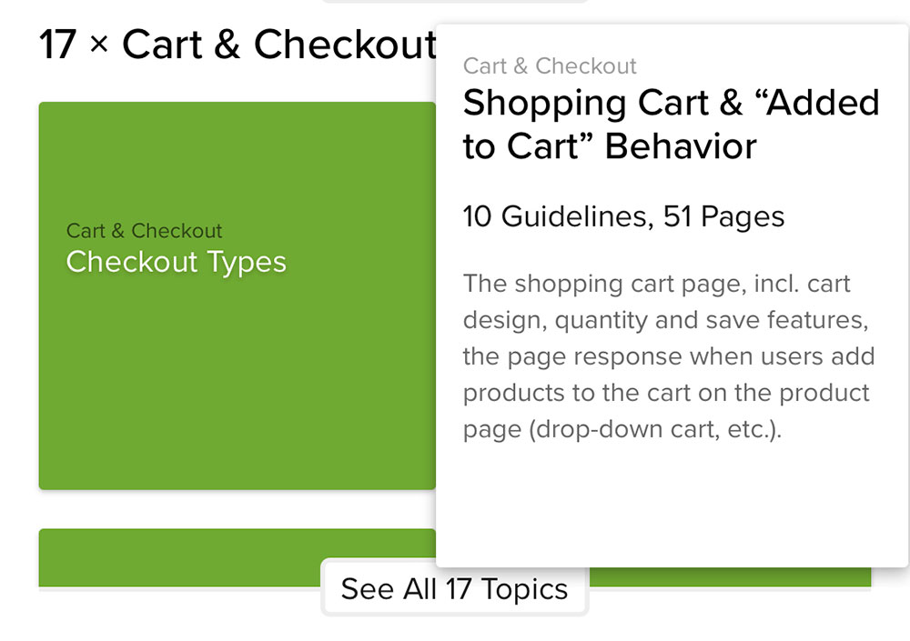Viewport: 910px width, 641px height.
Task: Click the partial green card below Checkout Types
Action: pyautogui.click(x=182, y=556)
